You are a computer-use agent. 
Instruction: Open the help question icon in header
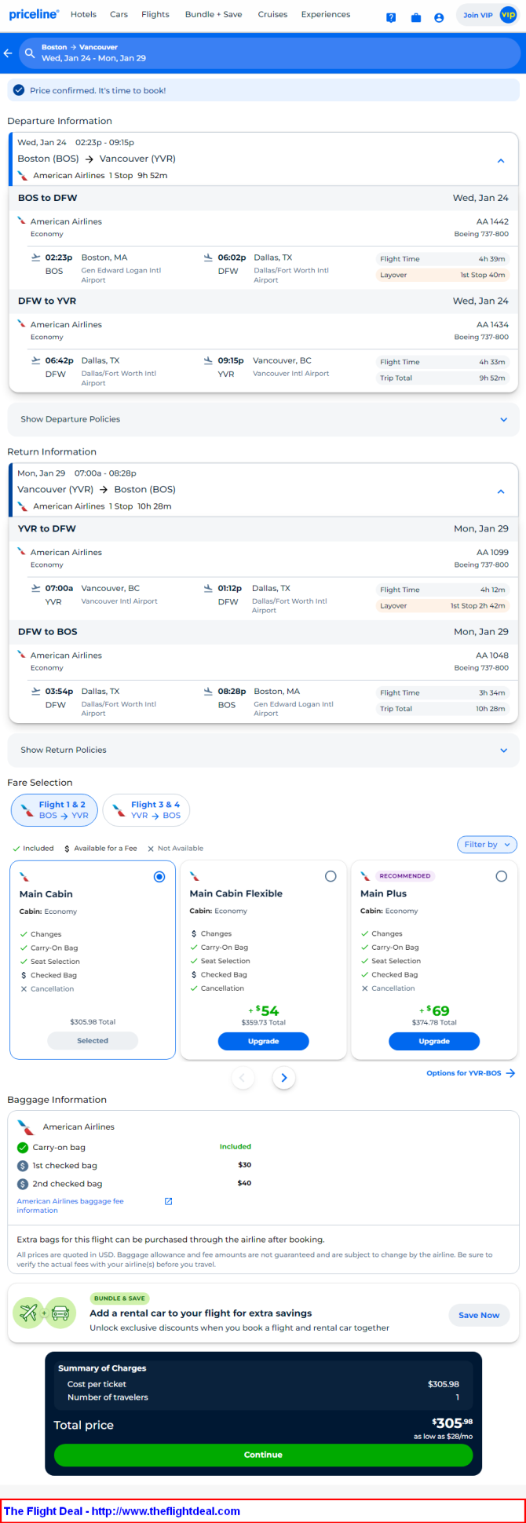pyautogui.click(x=391, y=17)
